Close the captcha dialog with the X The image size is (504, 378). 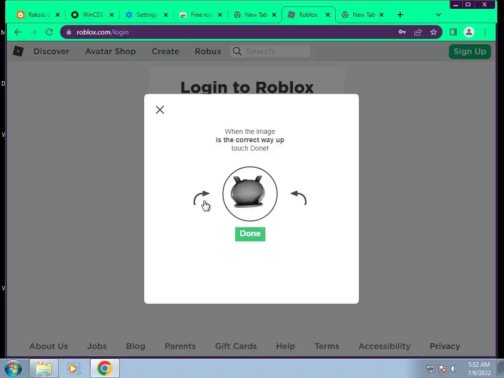[x=160, y=110]
